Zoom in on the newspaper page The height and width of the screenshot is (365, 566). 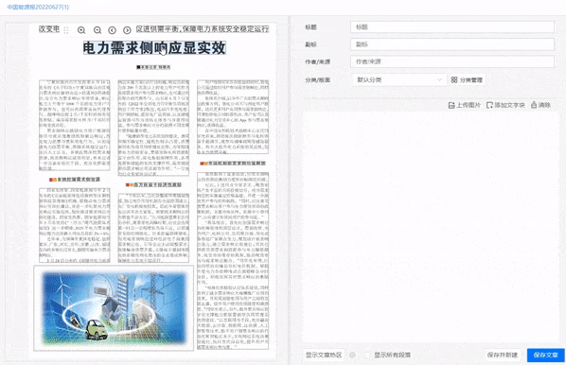click(81, 30)
